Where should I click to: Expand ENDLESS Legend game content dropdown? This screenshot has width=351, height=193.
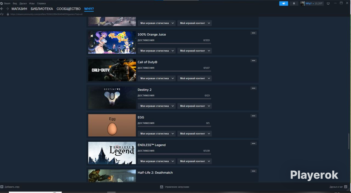coord(194,161)
